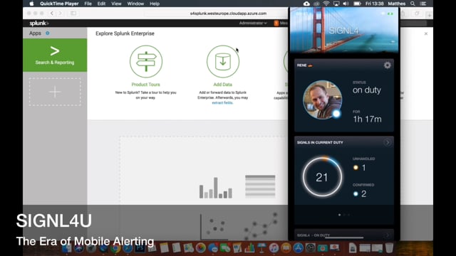456x256 pixels.
Task: Add a new app with plus tile
Action: click(55, 92)
